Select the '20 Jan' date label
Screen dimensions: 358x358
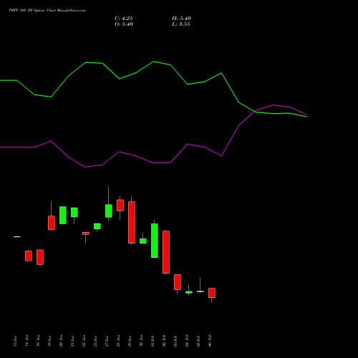click(x=62, y=341)
